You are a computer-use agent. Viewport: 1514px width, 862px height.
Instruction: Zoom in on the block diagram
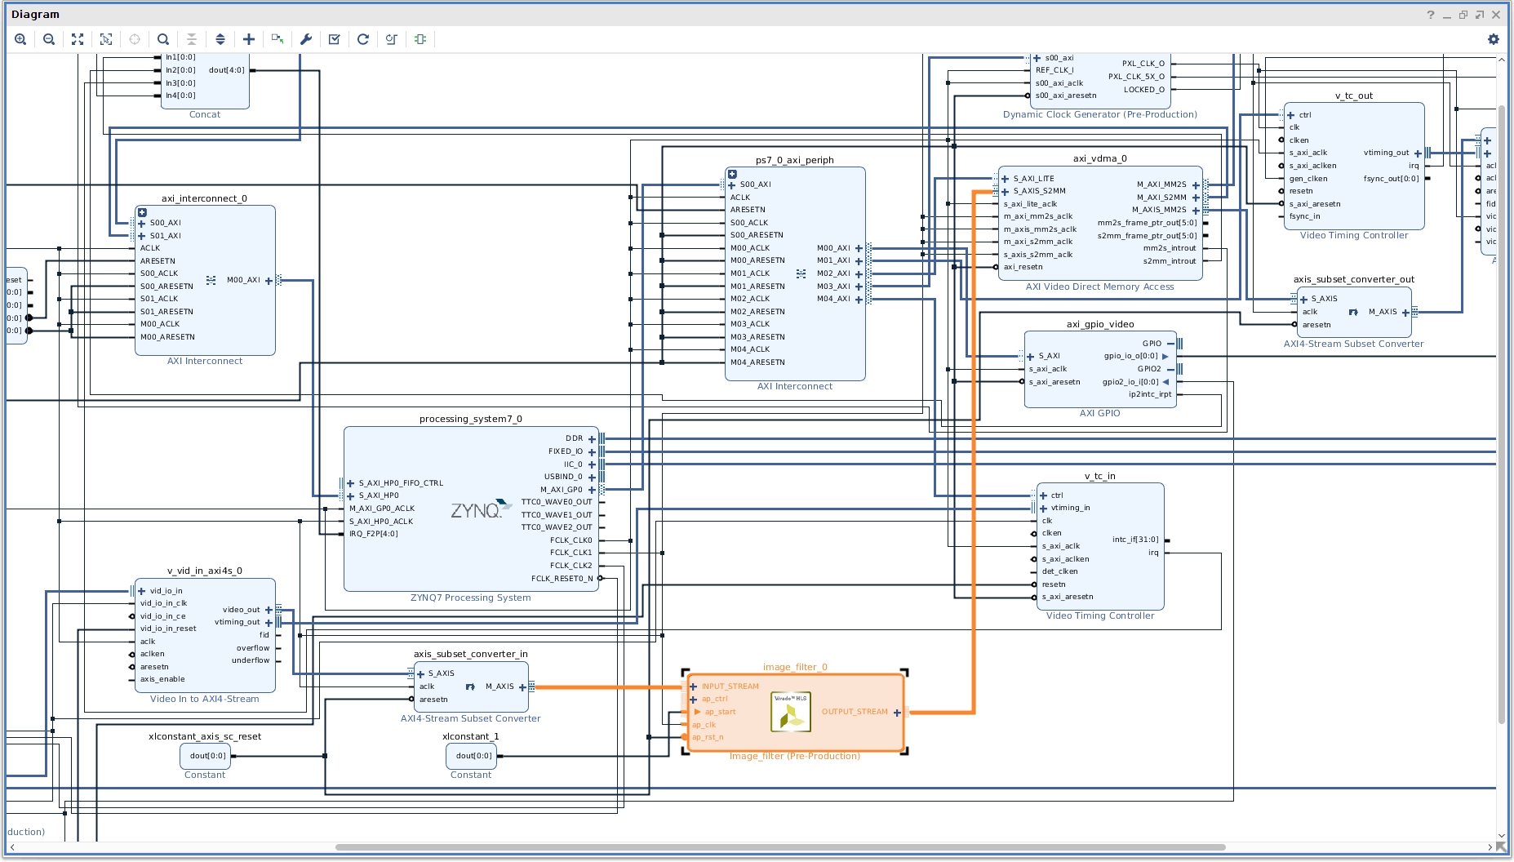(x=20, y=39)
